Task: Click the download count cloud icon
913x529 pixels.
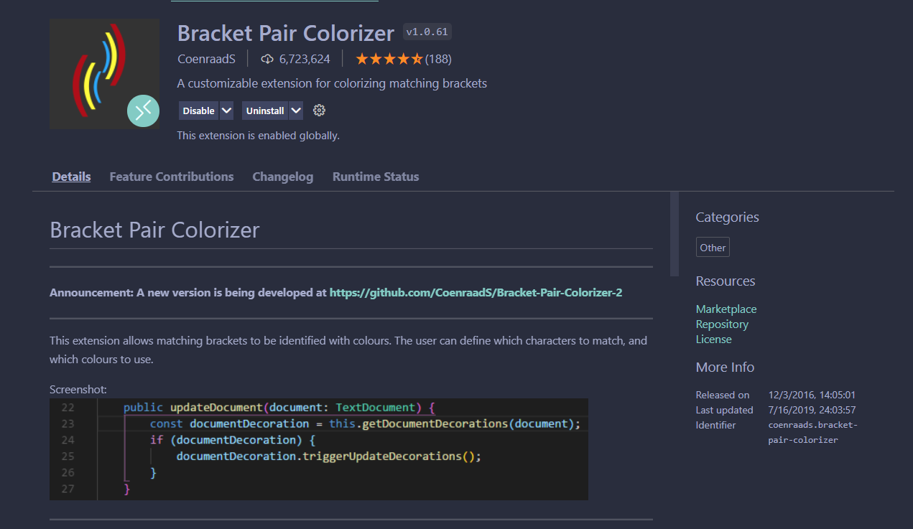Action: [267, 59]
